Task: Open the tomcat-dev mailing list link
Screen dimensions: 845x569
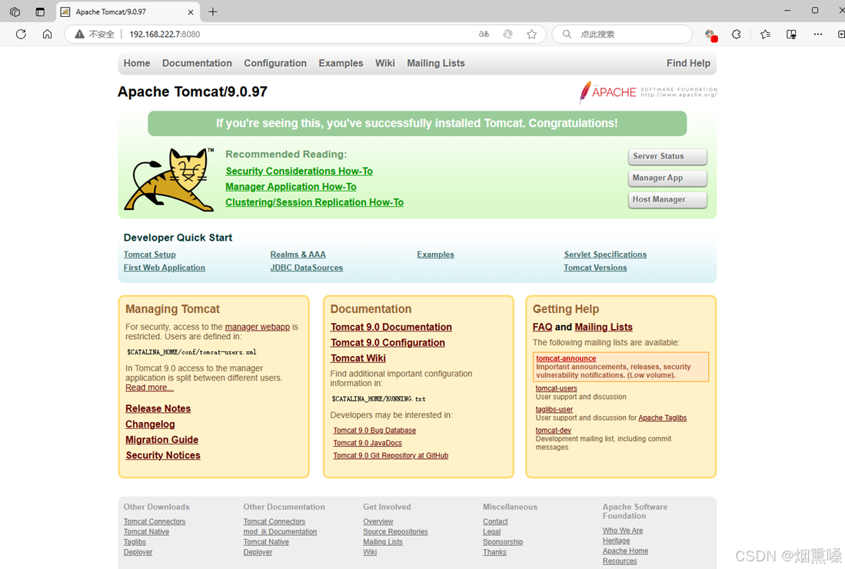Action: pos(554,431)
